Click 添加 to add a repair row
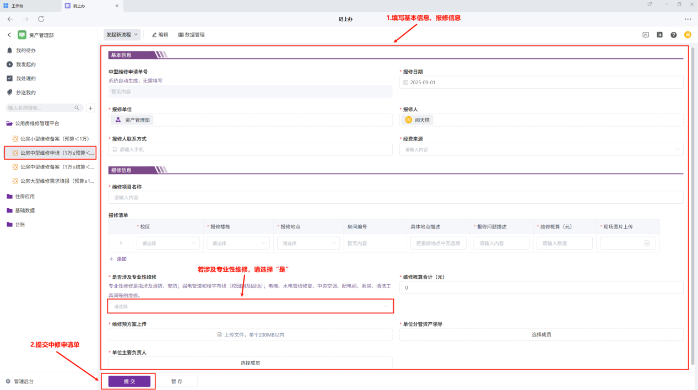This screenshot has height=390, width=698. point(118,259)
